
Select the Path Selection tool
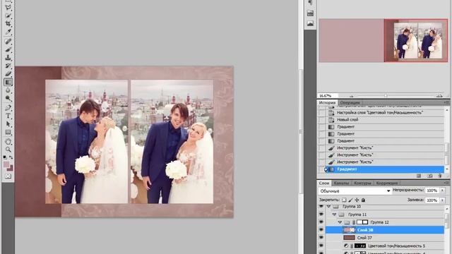tap(8, 124)
